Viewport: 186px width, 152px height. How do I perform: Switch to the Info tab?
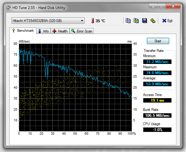[44, 31]
